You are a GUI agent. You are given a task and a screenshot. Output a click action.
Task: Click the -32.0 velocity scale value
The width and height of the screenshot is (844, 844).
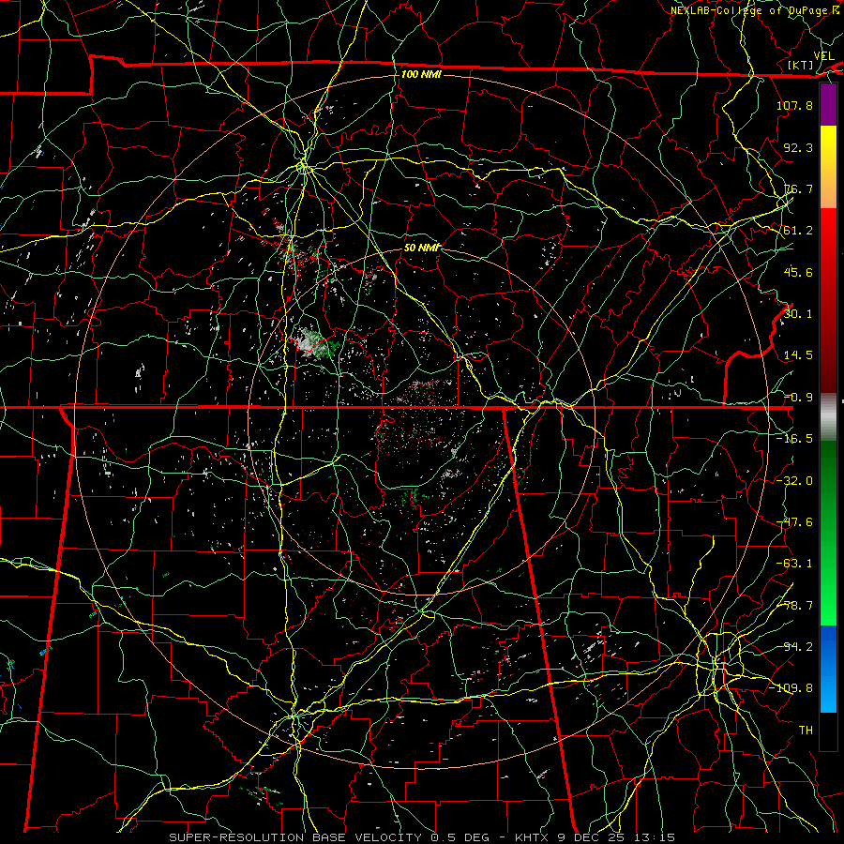(x=794, y=481)
